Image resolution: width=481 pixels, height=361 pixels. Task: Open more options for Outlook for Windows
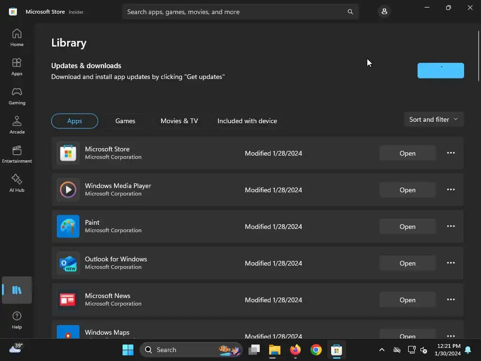point(450,263)
